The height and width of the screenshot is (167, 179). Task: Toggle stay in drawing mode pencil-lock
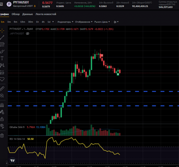click(2, 112)
